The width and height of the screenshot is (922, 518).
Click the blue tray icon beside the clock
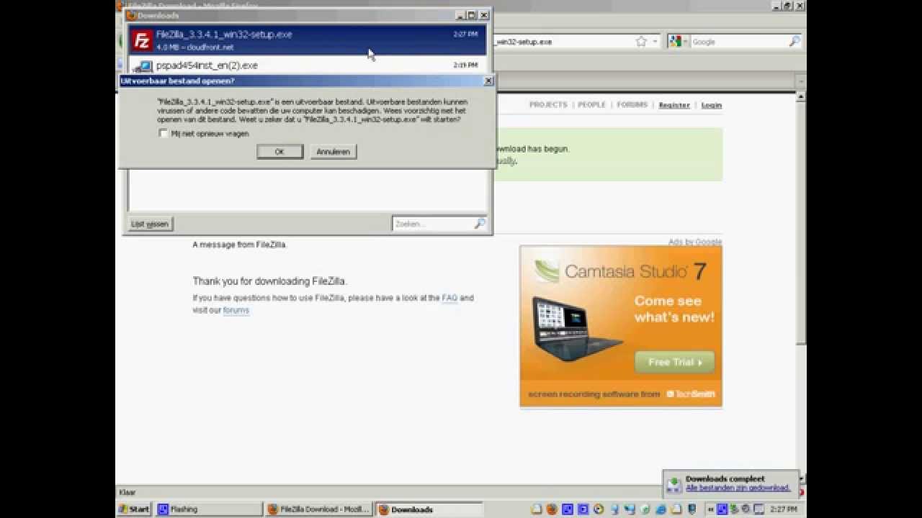pos(721,509)
